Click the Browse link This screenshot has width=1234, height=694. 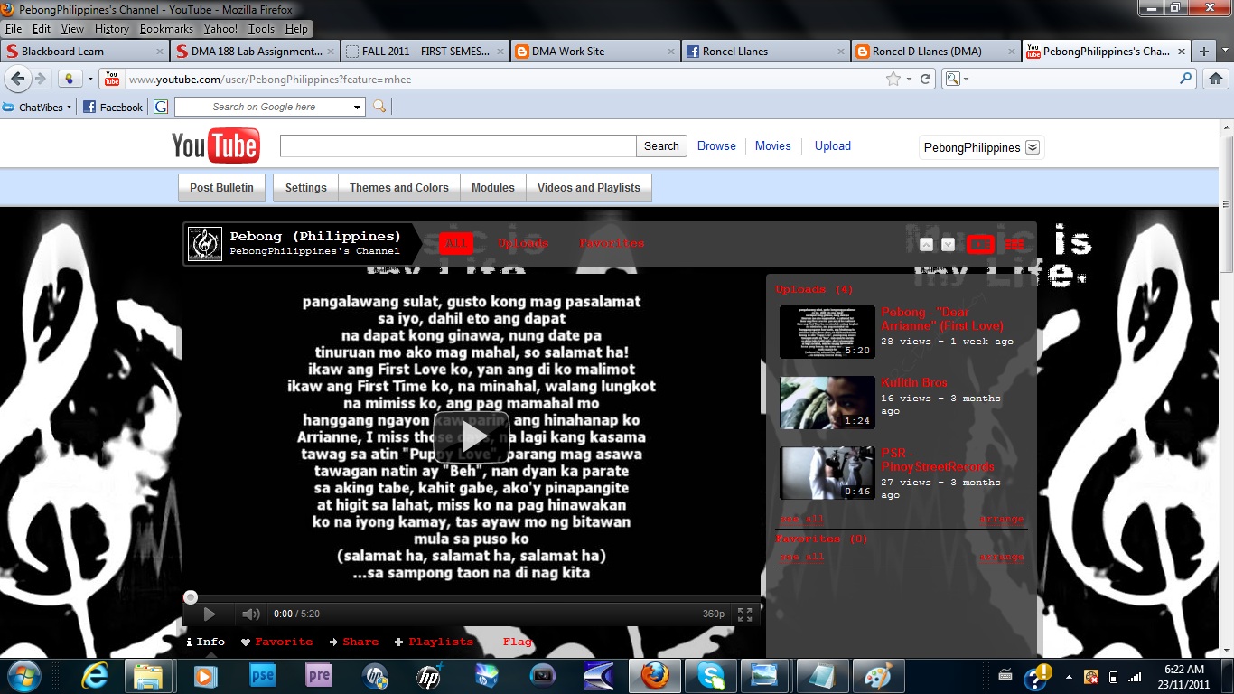tap(716, 146)
